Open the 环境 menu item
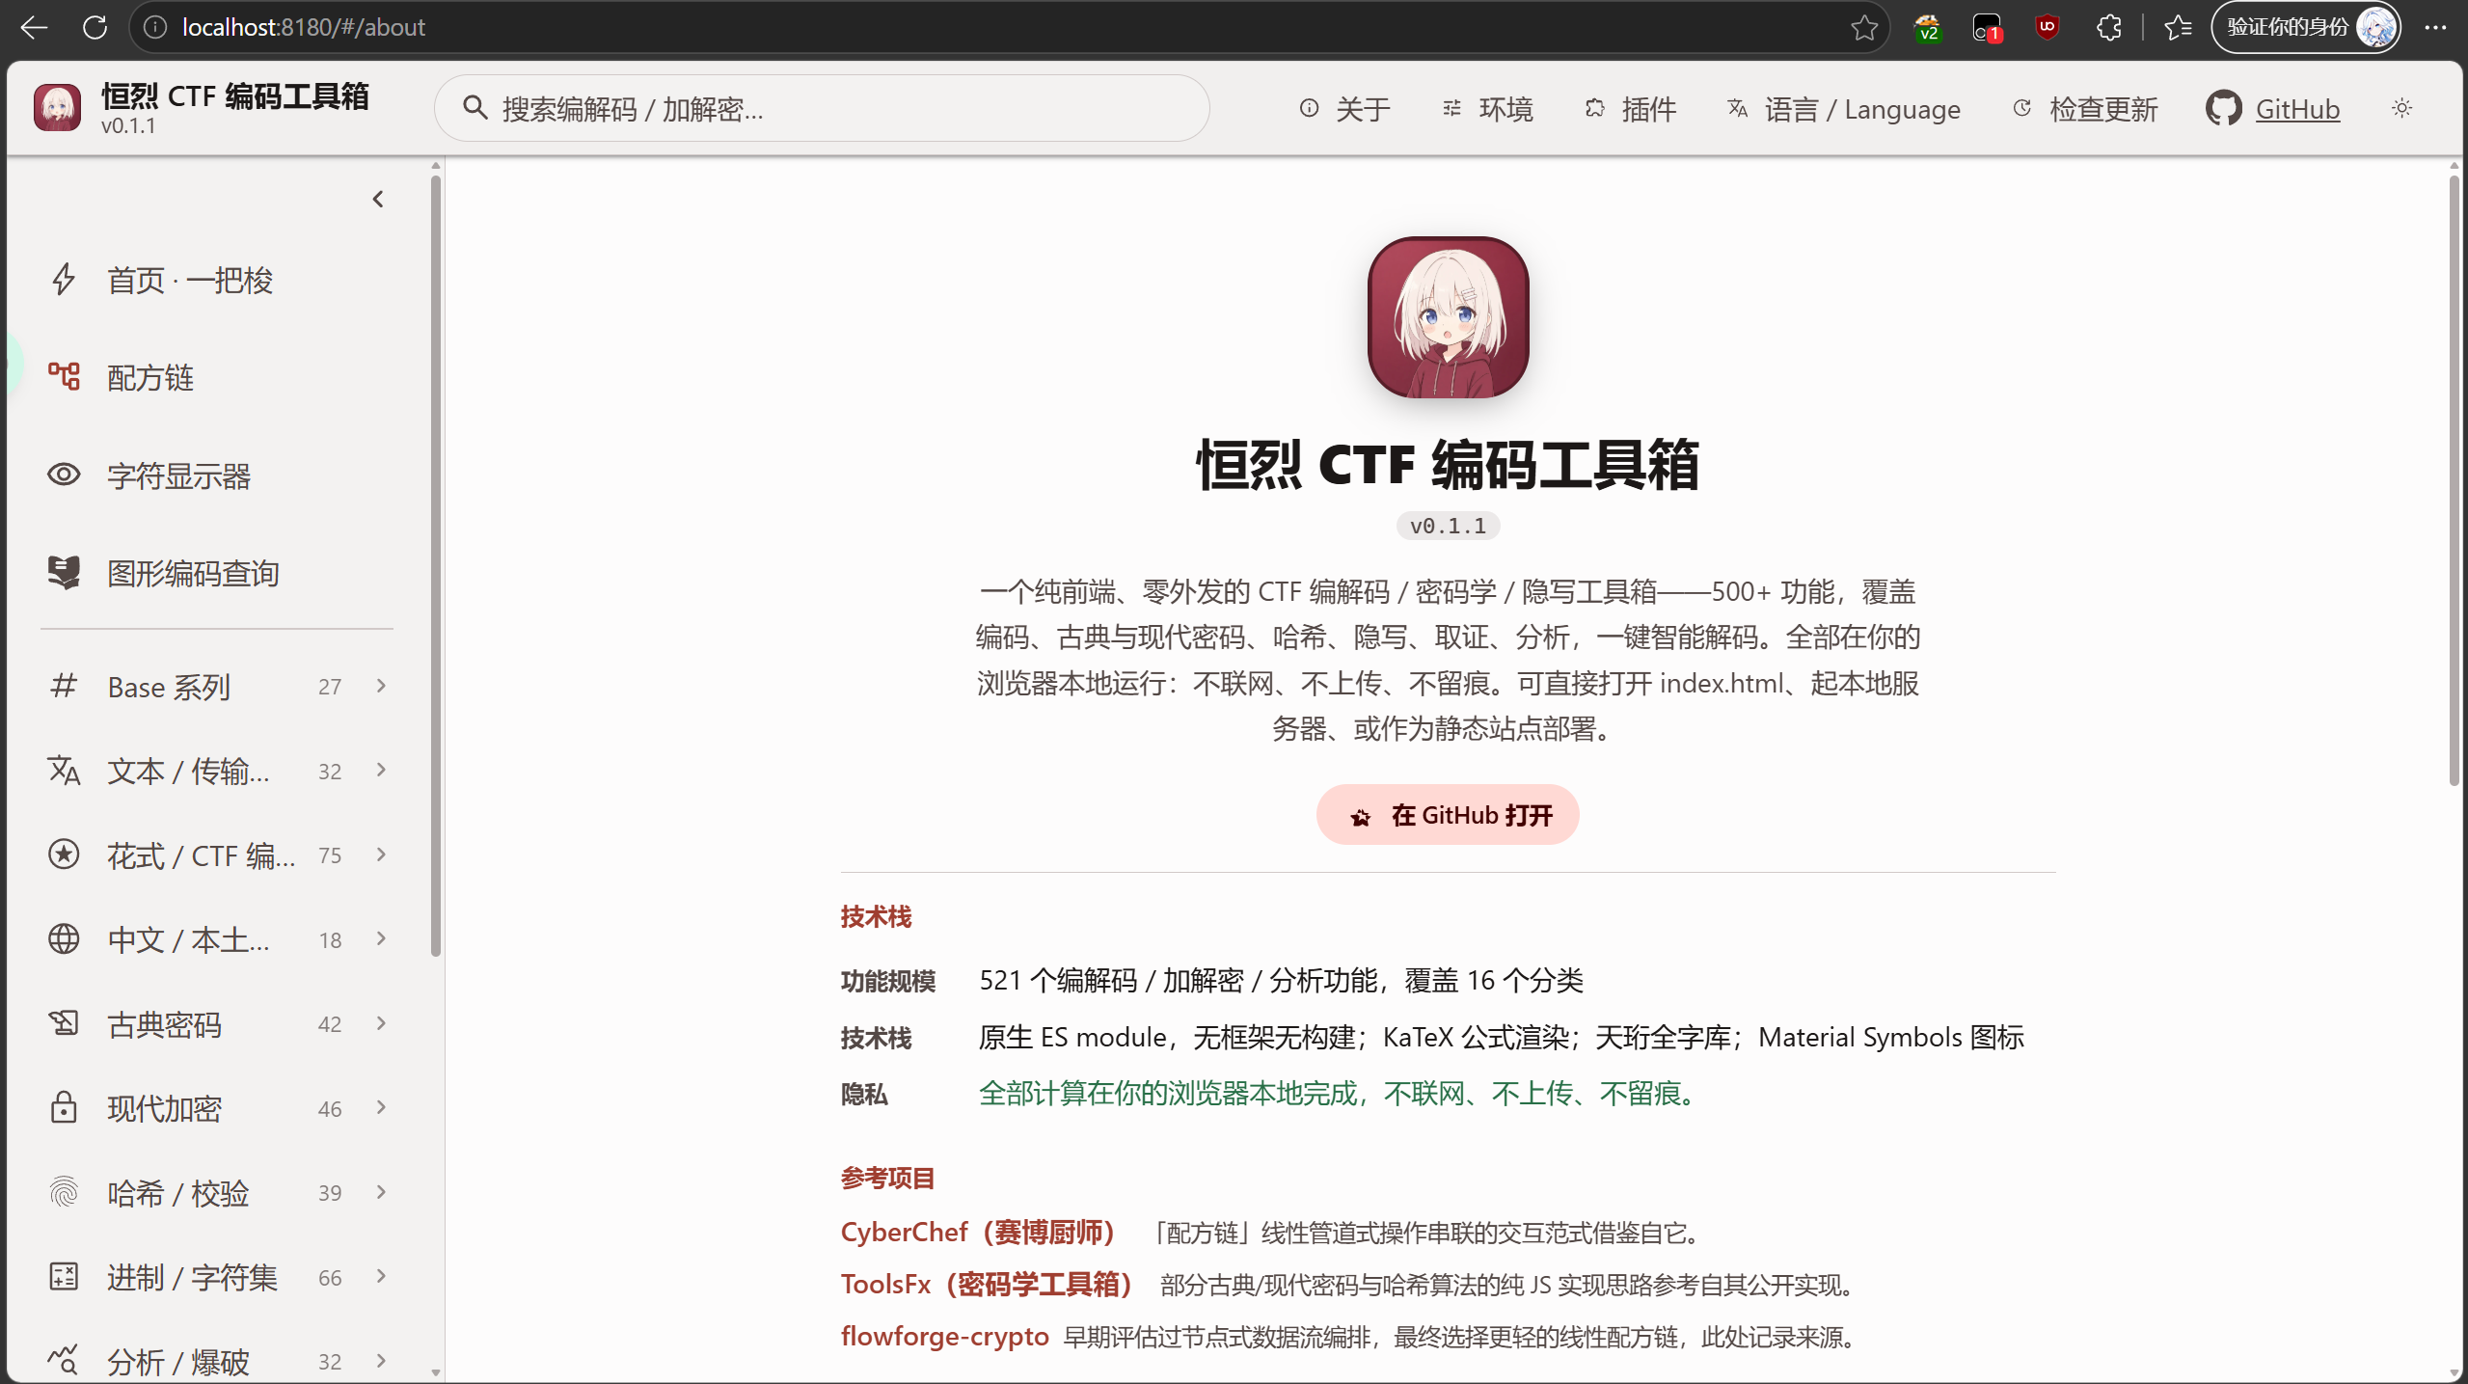 pyautogui.click(x=1487, y=109)
